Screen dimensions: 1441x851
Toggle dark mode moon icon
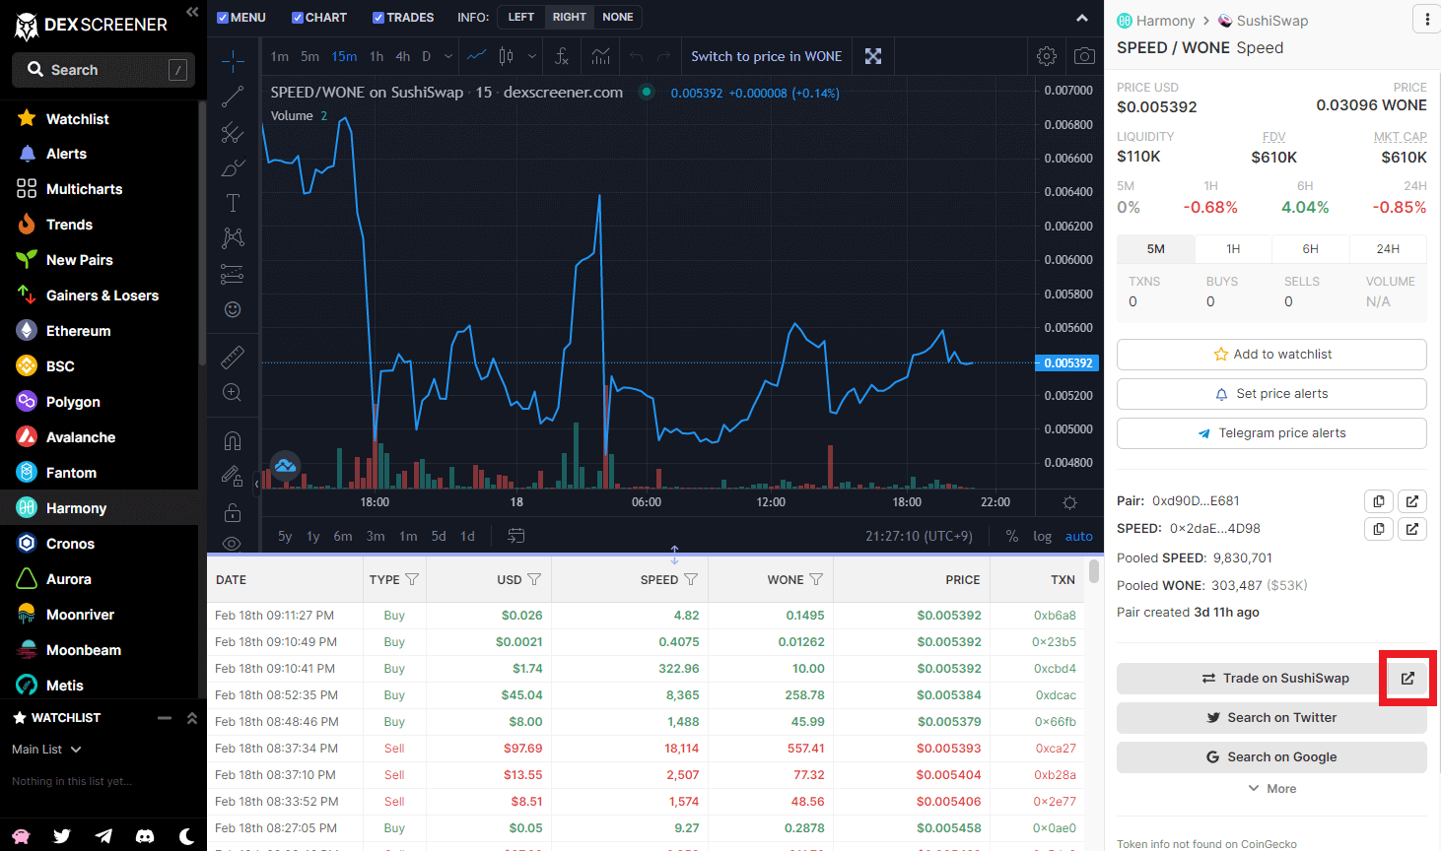click(186, 836)
